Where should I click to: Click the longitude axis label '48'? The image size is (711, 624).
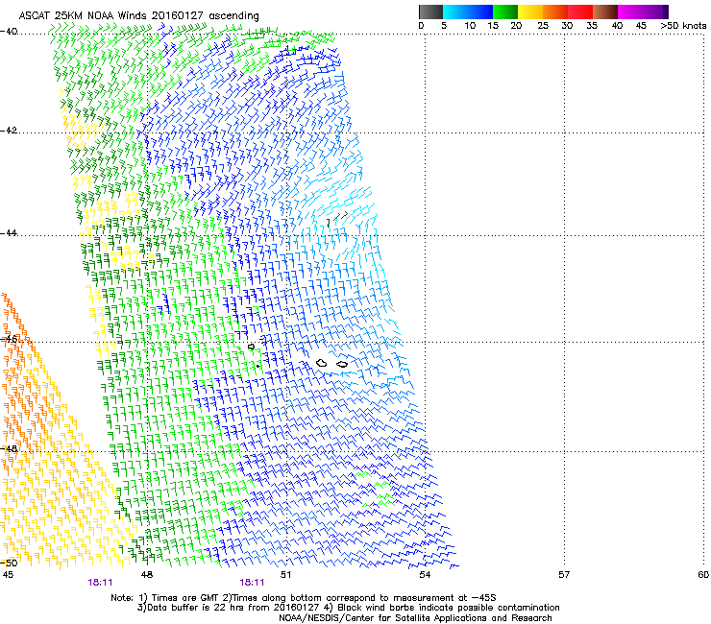click(147, 575)
